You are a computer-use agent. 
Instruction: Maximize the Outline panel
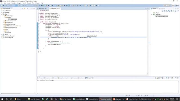(178, 8)
